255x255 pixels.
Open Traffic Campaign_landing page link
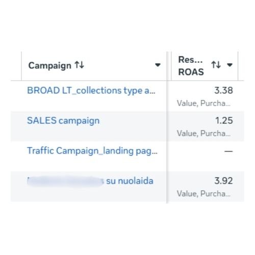coord(92,151)
